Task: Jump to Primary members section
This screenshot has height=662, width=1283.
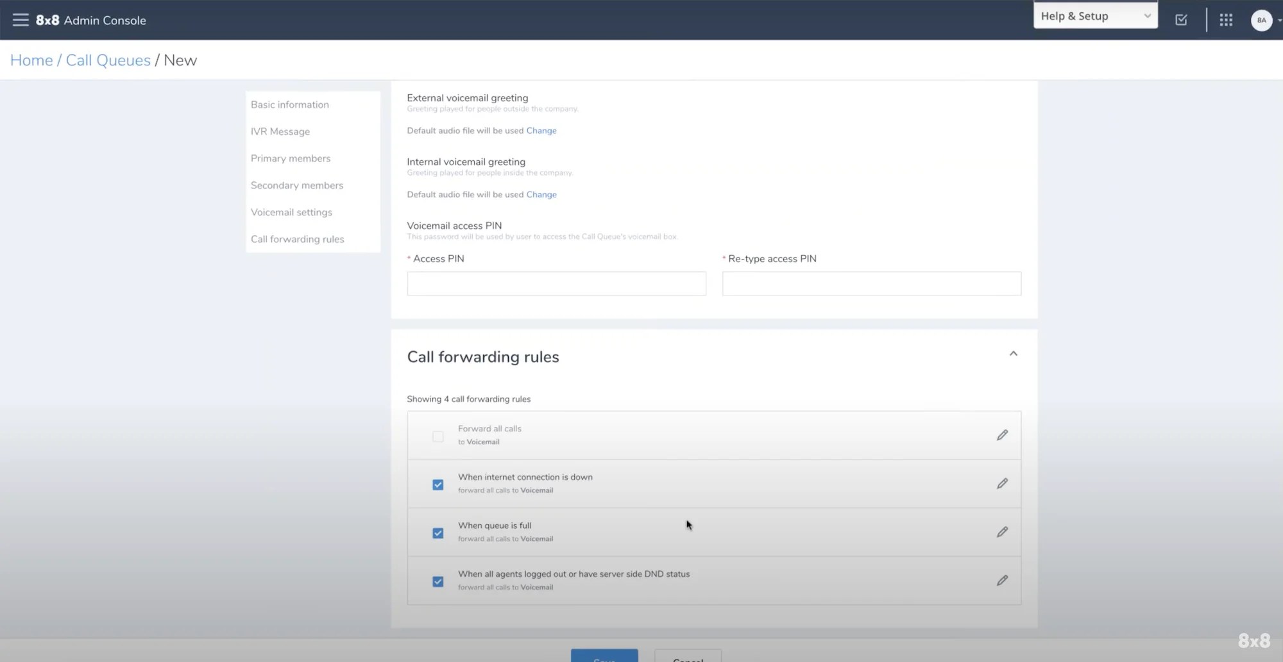Action: [291, 158]
